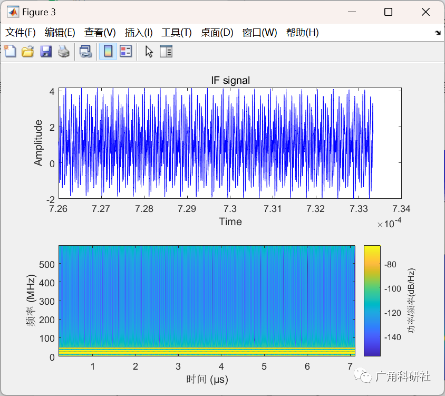The height and width of the screenshot is (396, 445).
Task: Click the Print Figure icon
Action: [64, 52]
